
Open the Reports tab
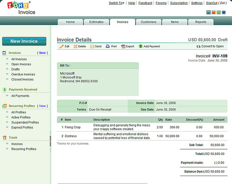click(200, 22)
